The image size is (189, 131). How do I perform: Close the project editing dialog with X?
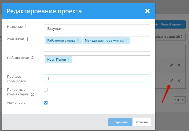[x=147, y=11]
